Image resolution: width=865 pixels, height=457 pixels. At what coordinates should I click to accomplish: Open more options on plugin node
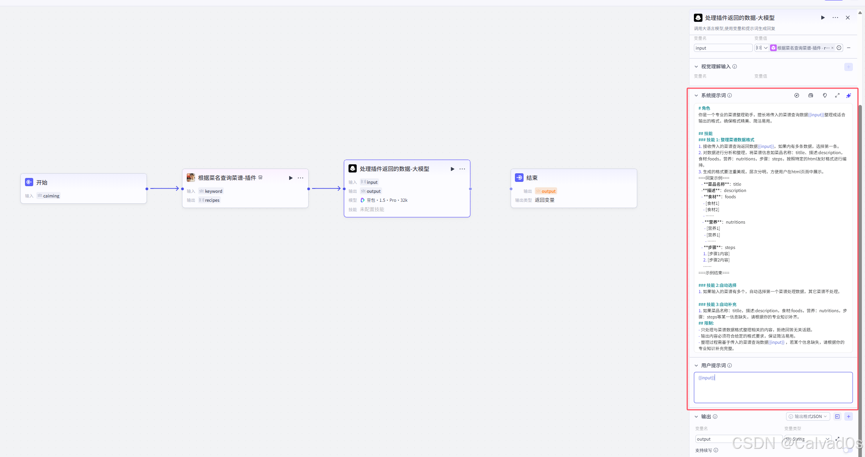click(x=300, y=178)
